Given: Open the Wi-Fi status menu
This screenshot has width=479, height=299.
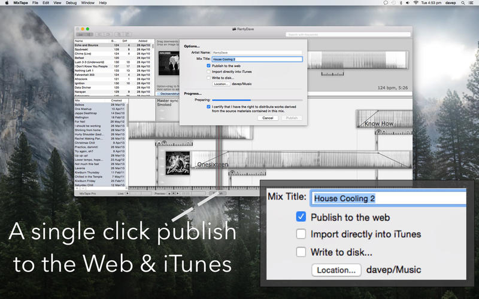Looking at the screenshot, I should click(416, 3).
